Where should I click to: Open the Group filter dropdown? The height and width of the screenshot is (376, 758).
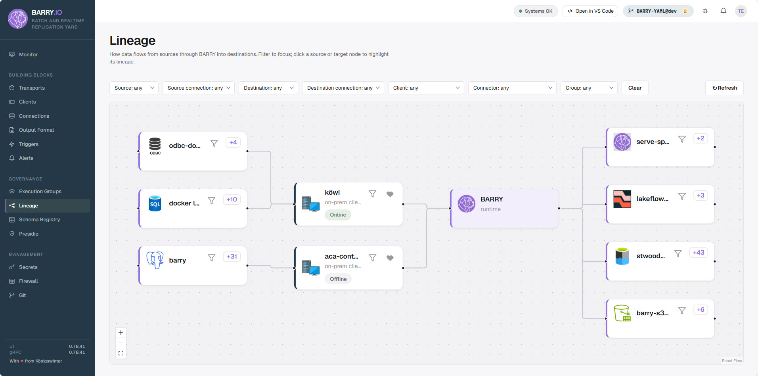coord(589,88)
